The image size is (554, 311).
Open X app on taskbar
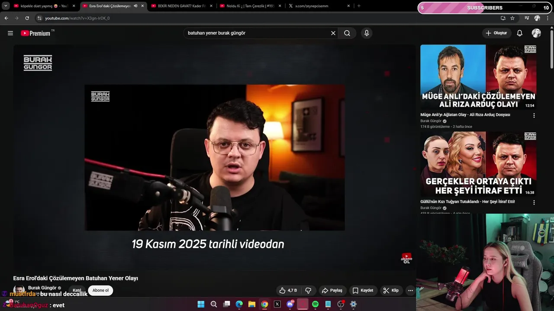[277, 304]
